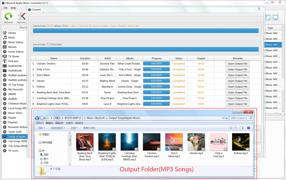Open the File menu
This screenshot has width=286, height=180.
click(x=6, y=8)
